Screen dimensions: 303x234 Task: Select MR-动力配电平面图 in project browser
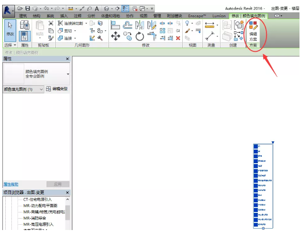(x=40, y=205)
